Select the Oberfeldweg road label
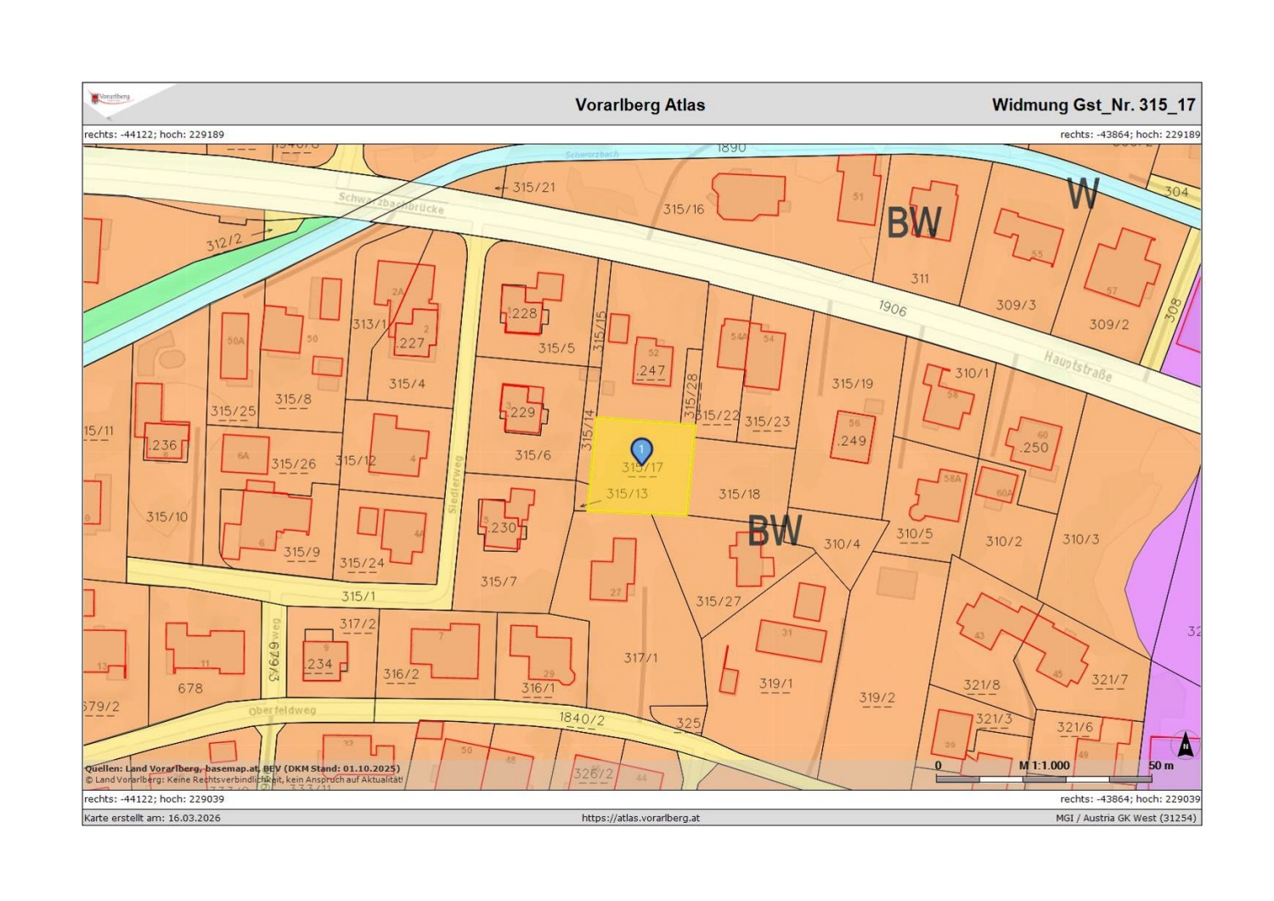The width and height of the screenshot is (1274, 901). (282, 710)
